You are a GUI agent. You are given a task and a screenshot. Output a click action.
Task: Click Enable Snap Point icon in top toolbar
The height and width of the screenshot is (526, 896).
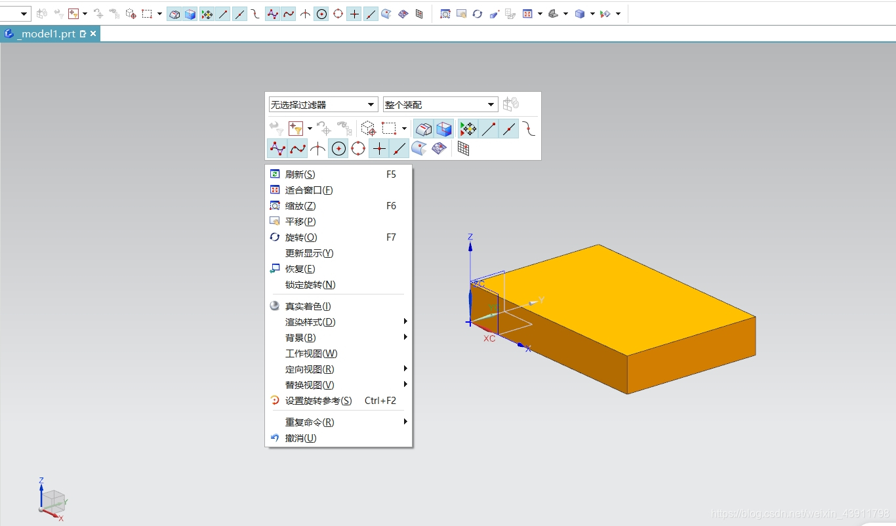(x=207, y=13)
